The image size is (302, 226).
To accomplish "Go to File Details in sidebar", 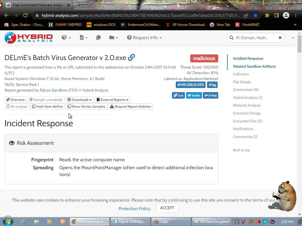I will click(x=242, y=82).
